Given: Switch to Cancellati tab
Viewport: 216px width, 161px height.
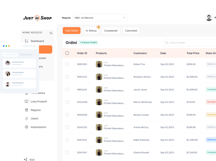Looking at the screenshot, I should tap(131, 30).
